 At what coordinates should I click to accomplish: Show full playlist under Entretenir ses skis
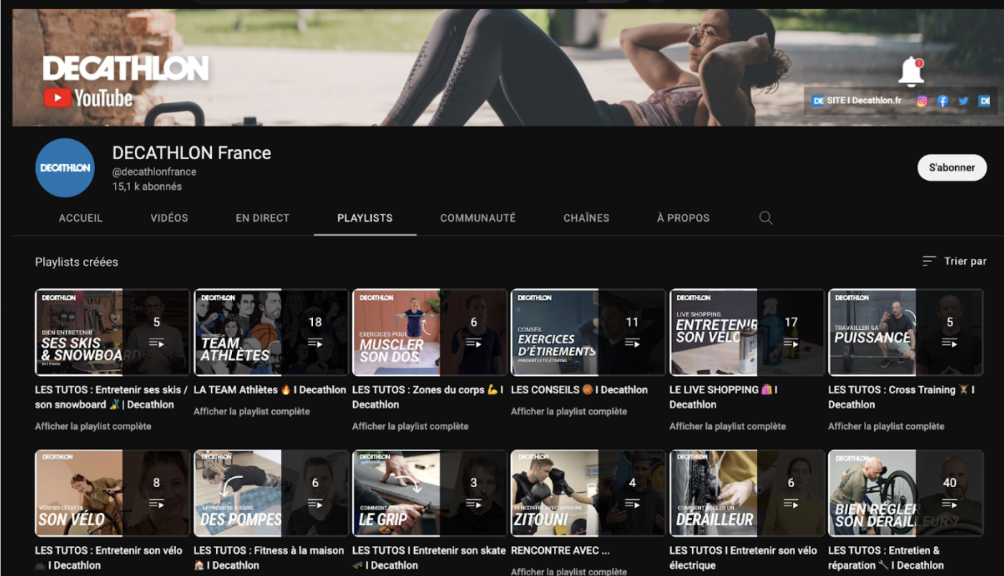(x=93, y=426)
